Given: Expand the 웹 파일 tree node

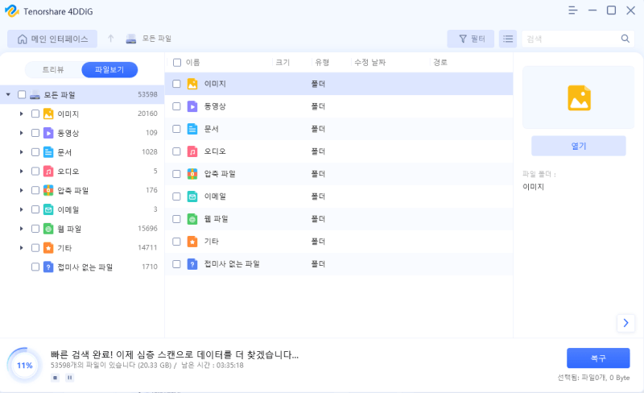Looking at the screenshot, I should (22, 229).
